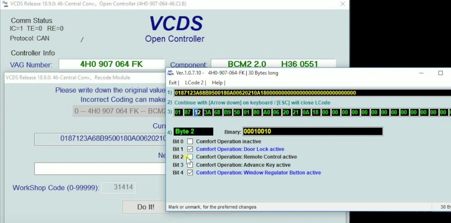Click the 'Binary:' label
Viewport: 451px width, 223px height.
233,132
